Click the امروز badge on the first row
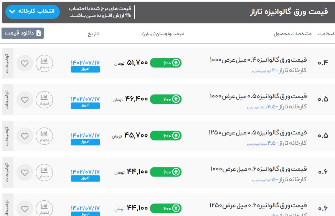Screen dimensions: 335x216 click(85, 69)
